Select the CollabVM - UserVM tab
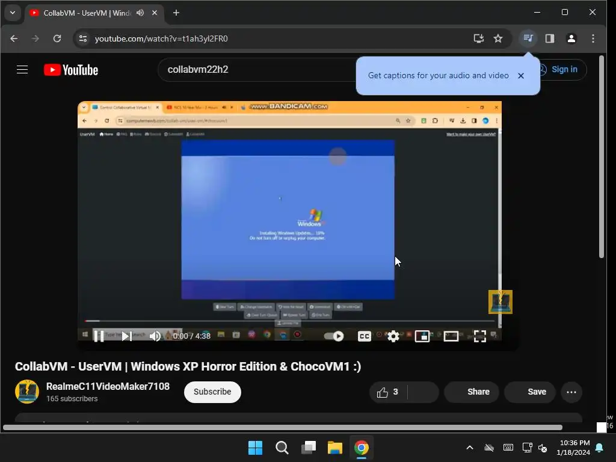The width and height of the screenshot is (616, 462). (81, 13)
